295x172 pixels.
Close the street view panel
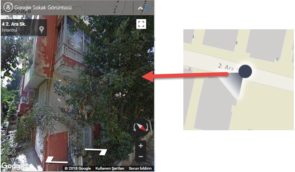pyautogui.click(x=147, y=8)
